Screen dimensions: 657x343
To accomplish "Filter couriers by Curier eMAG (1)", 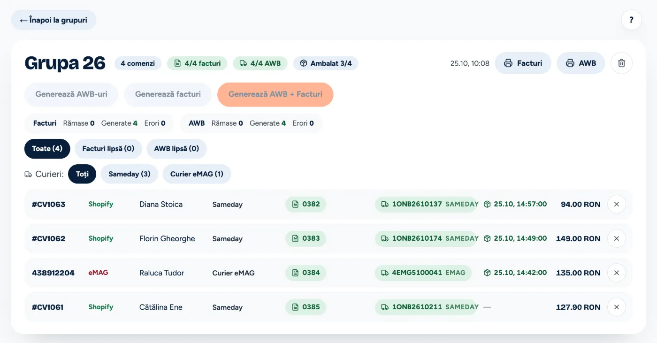I will tap(197, 174).
